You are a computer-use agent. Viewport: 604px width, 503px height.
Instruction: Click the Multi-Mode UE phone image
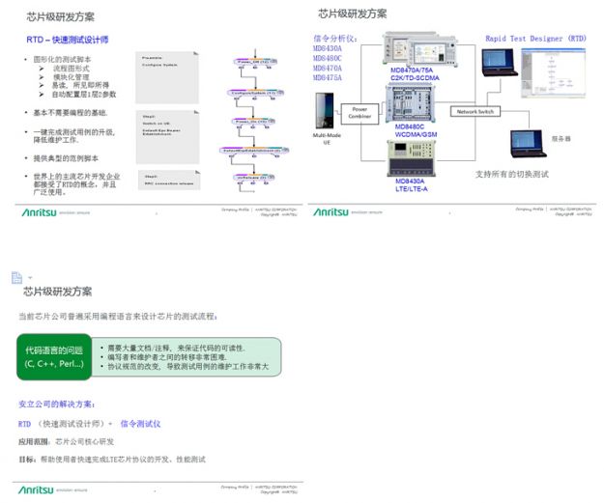(x=325, y=110)
